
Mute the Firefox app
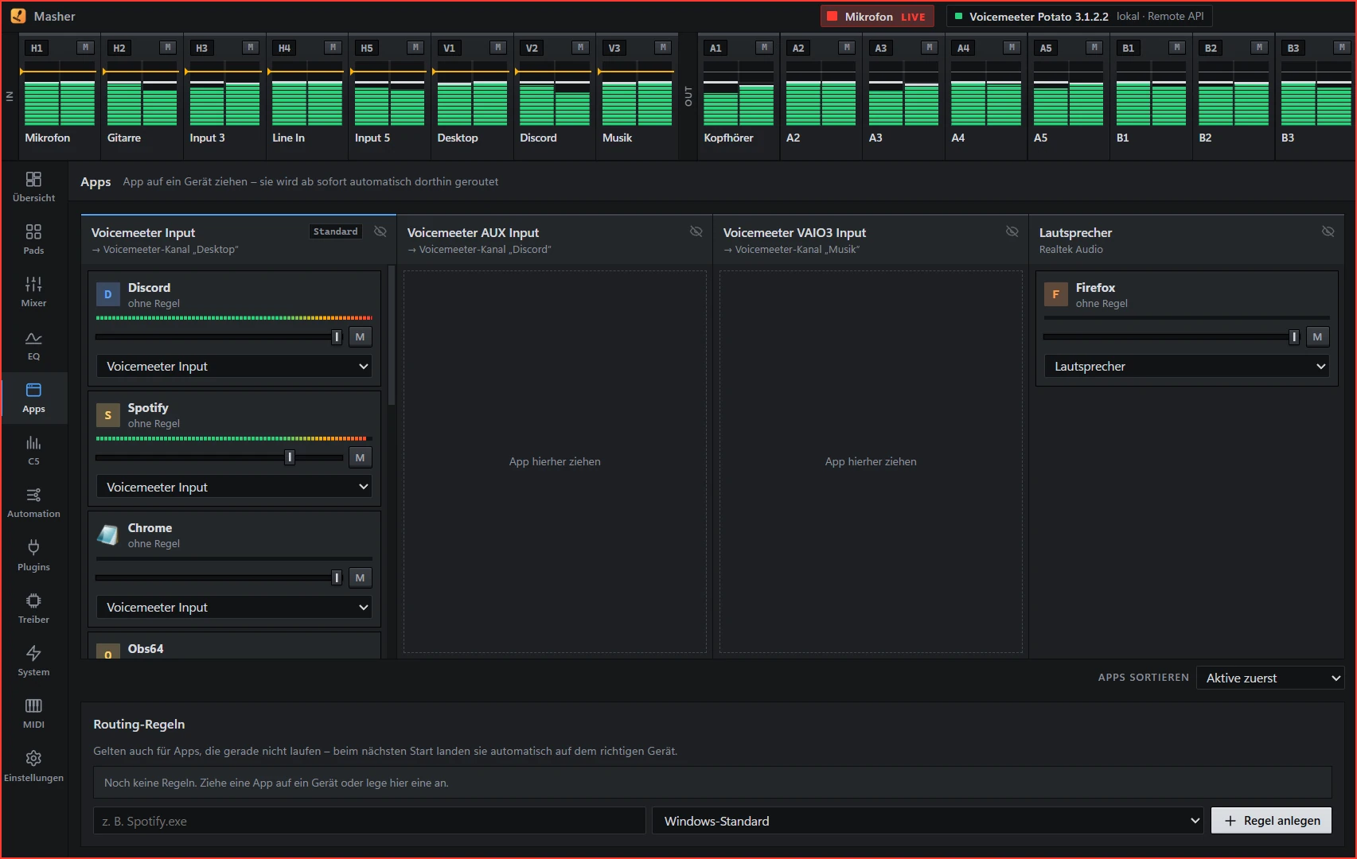point(1318,337)
